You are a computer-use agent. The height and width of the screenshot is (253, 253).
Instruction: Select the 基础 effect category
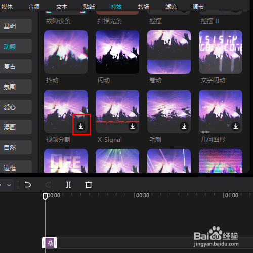click(16, 26)
